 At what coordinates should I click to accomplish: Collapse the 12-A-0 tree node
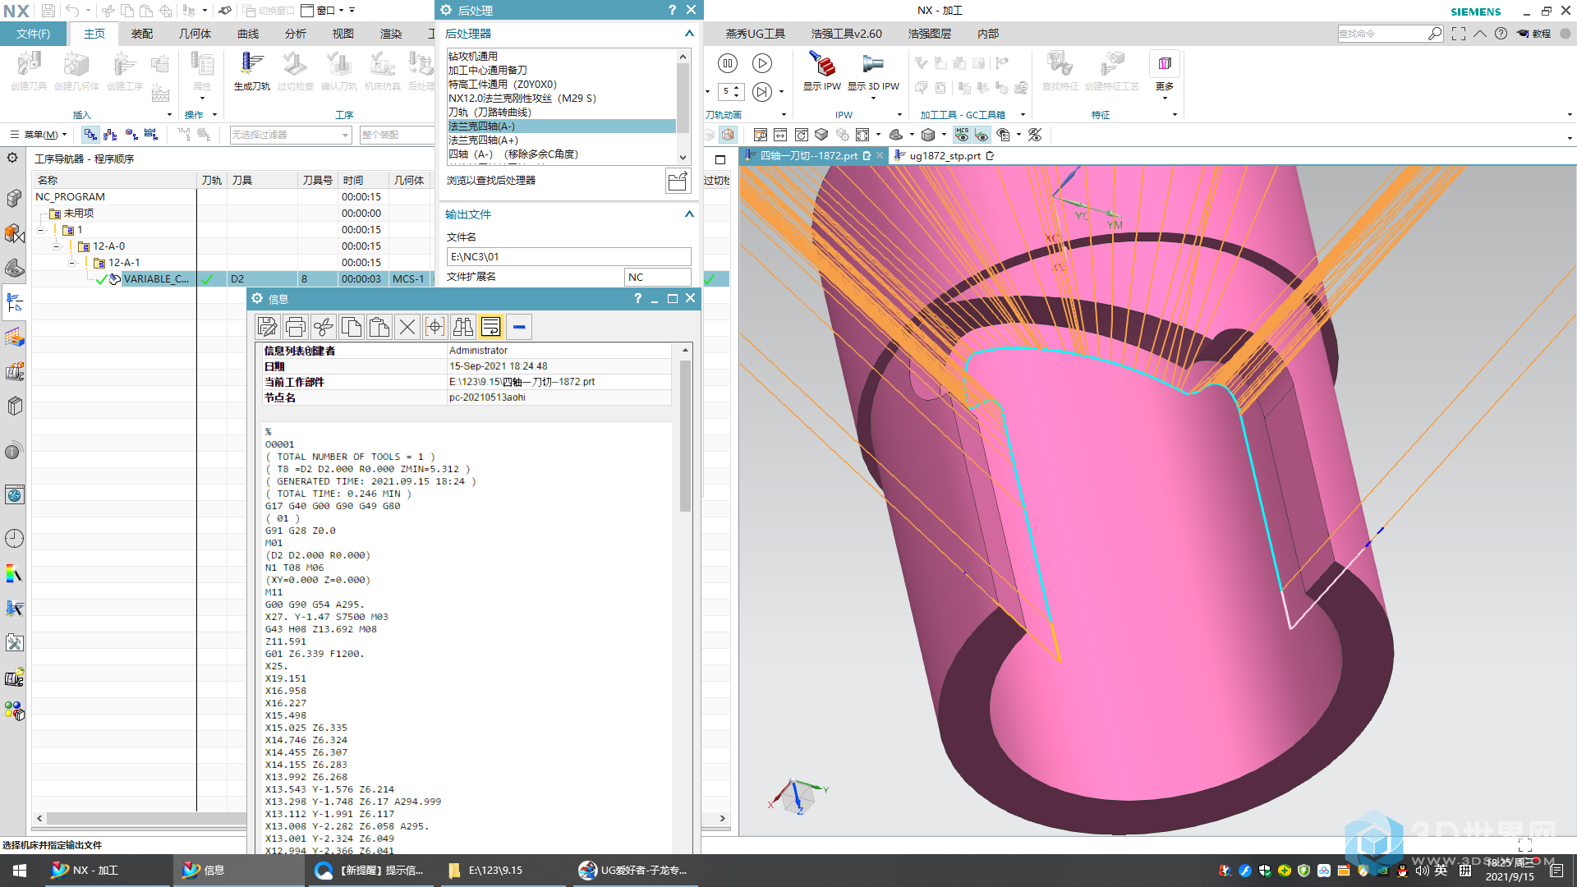[56, 246]
